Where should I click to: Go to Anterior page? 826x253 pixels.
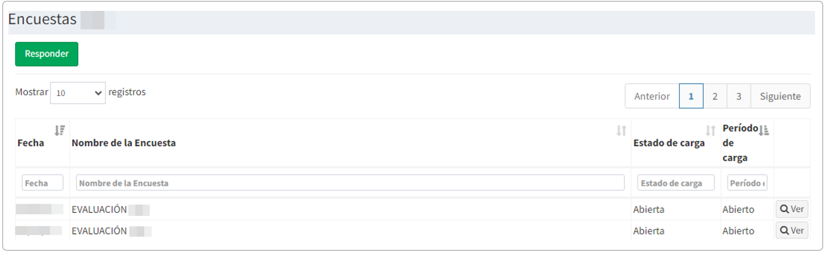coord(652,96)
